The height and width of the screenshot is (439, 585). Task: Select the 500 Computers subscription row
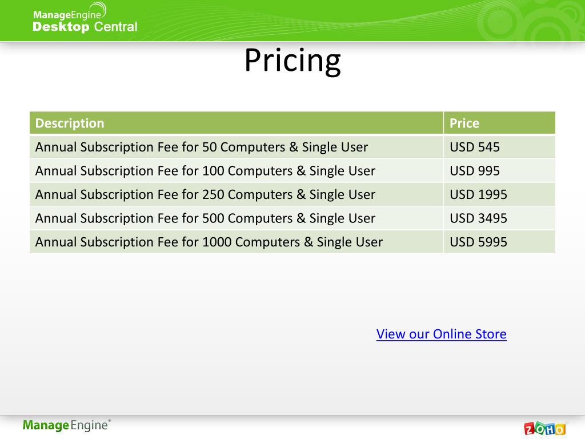point(292,218)
